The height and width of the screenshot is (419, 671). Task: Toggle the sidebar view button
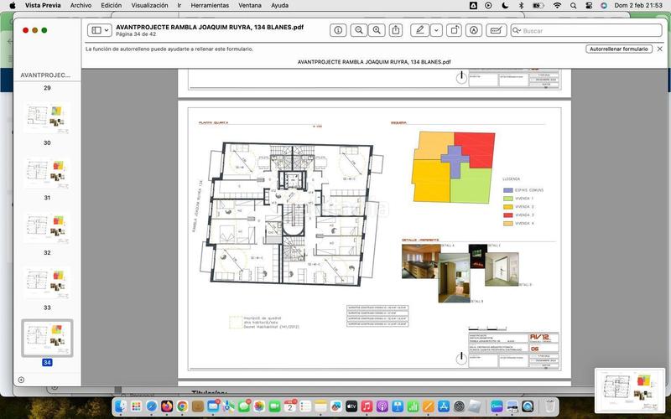[96, 30]
